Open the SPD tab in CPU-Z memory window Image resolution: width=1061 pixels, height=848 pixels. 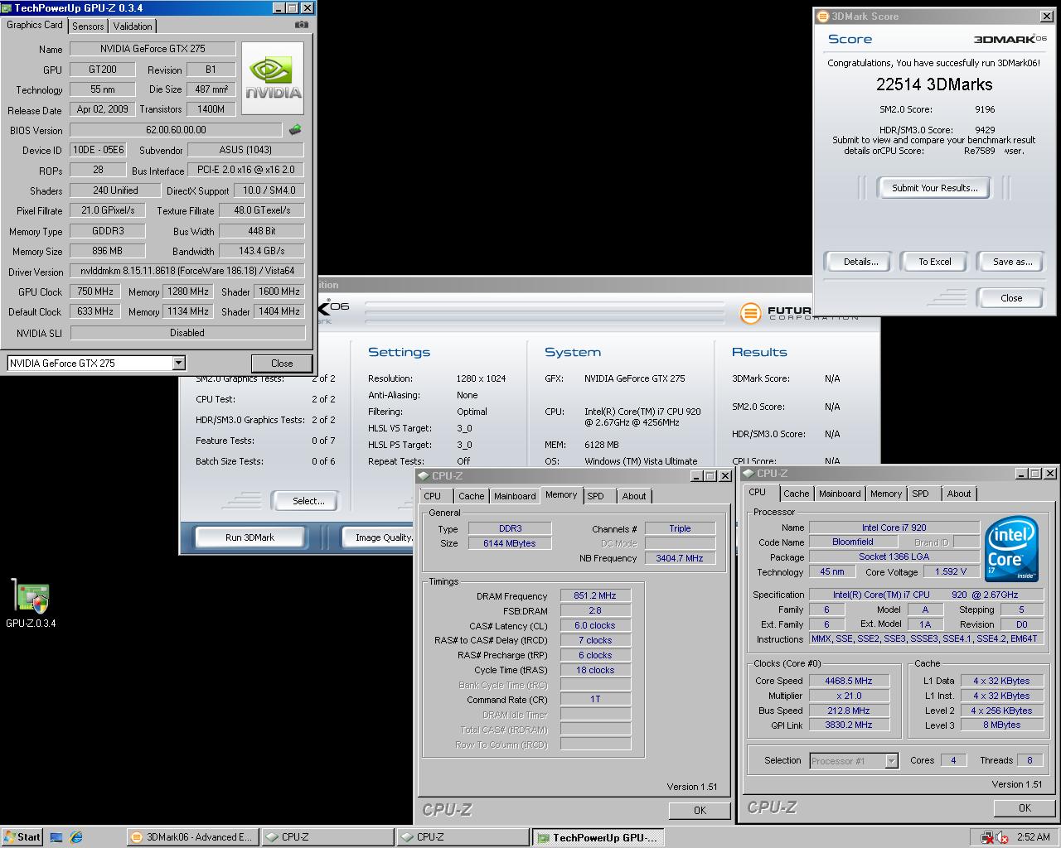(x=595, y=496)
